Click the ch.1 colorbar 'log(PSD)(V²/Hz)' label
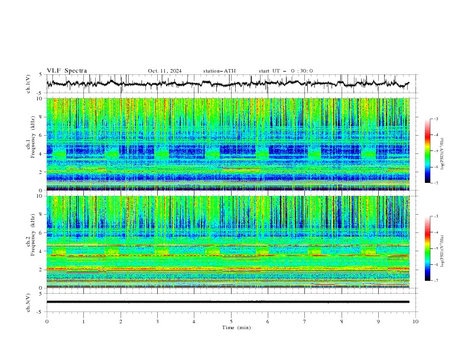468x361 pixels. point(443,154)
